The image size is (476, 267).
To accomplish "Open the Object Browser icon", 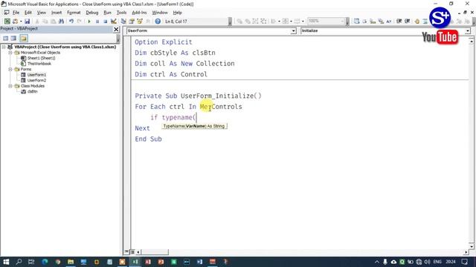I will pyautogui.click(x=140, y=22).
